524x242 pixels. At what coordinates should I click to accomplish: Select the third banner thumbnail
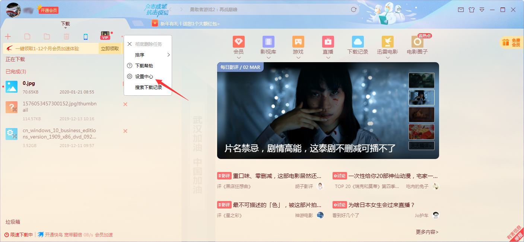click(422, 115)
